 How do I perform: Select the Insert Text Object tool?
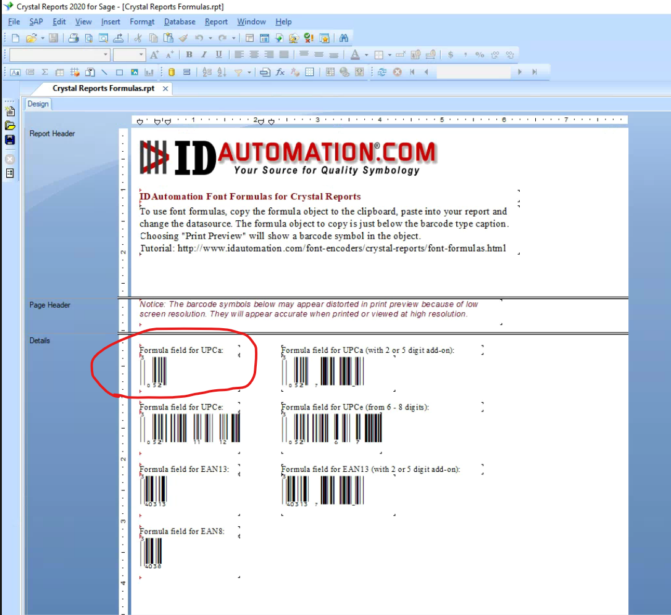(15, 72)
